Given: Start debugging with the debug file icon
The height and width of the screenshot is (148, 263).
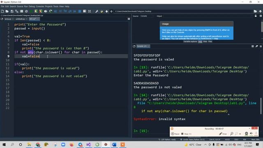Looking at the screenshot, I should tap(55, 11).
